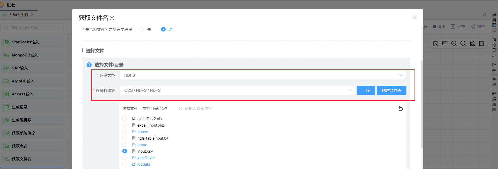Click the 停止 toolbar button

(x=439, y=27)
